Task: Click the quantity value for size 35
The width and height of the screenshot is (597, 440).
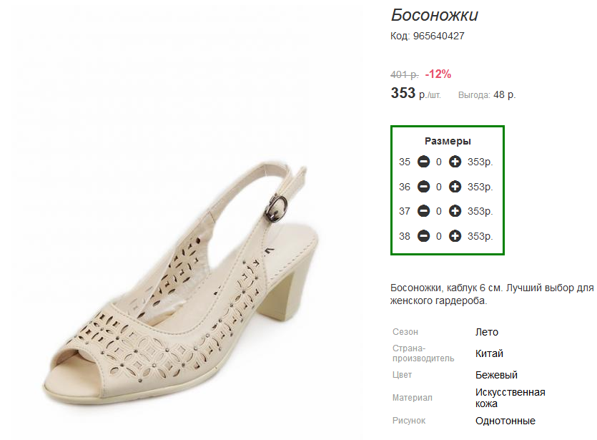Action: pos(439,162)
